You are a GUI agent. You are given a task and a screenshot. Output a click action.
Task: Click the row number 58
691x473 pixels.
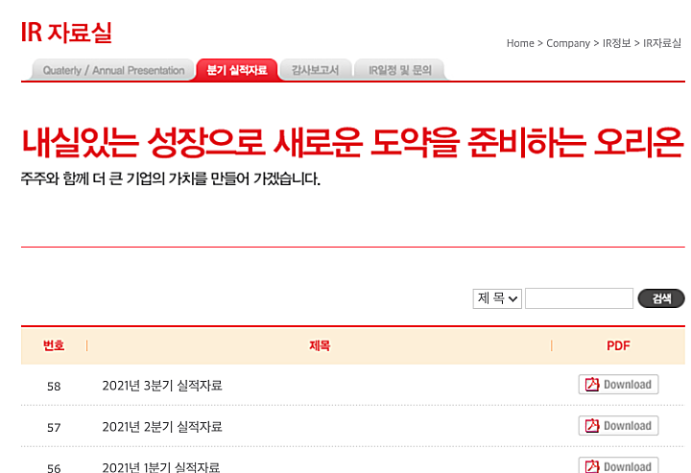(x=54, y=387)
